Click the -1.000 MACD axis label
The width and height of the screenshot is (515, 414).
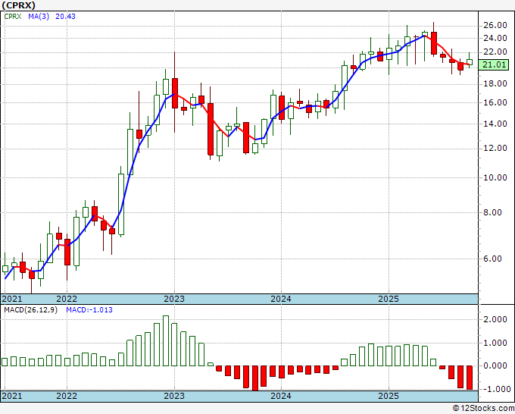(x=496, y=389)
